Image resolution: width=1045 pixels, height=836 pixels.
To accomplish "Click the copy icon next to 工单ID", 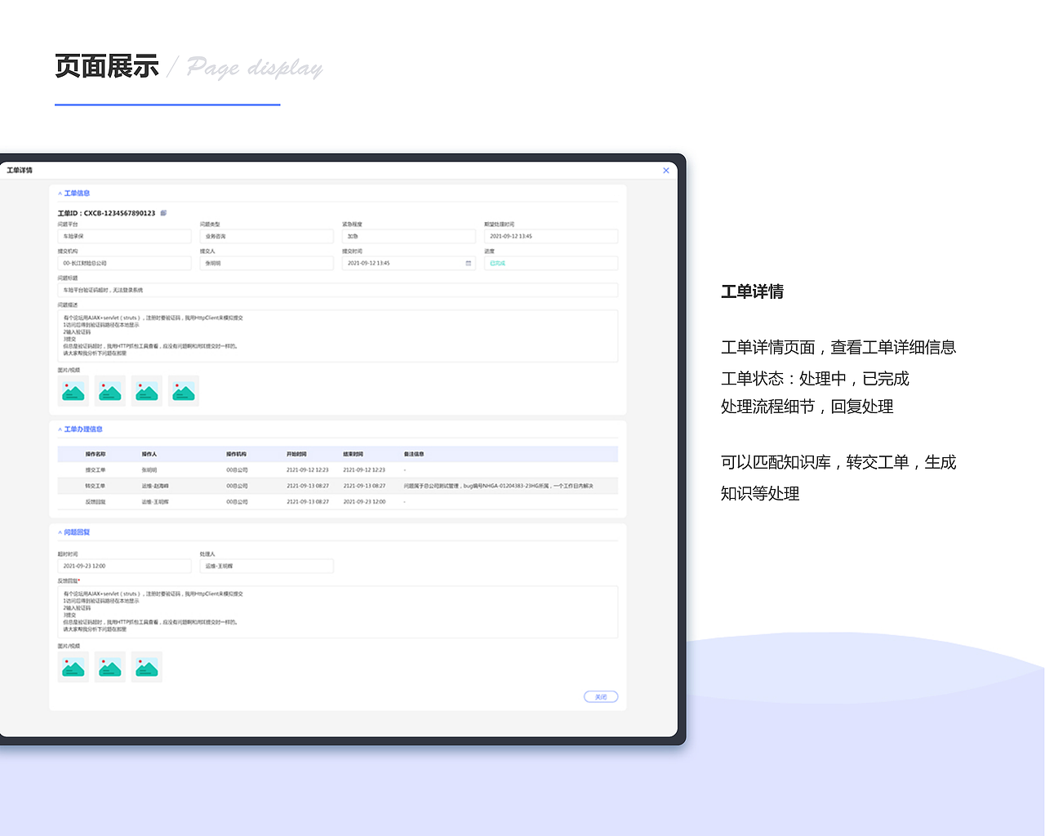I will point(163,212).
